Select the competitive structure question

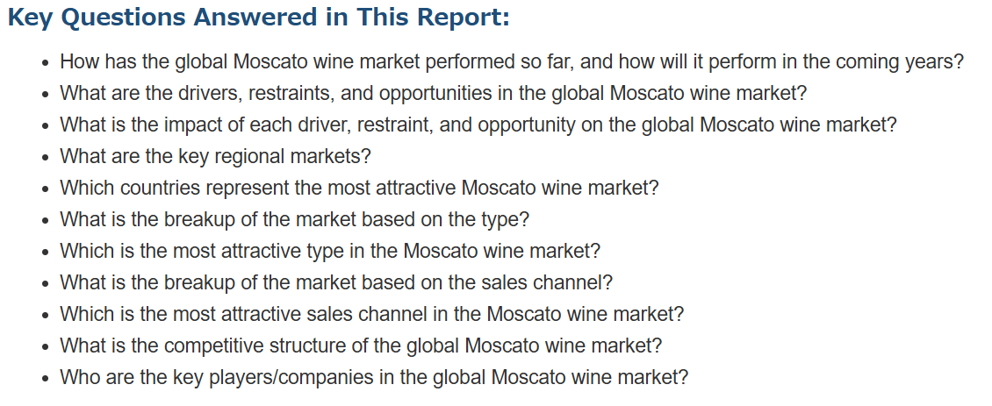[x=361, y=345]
